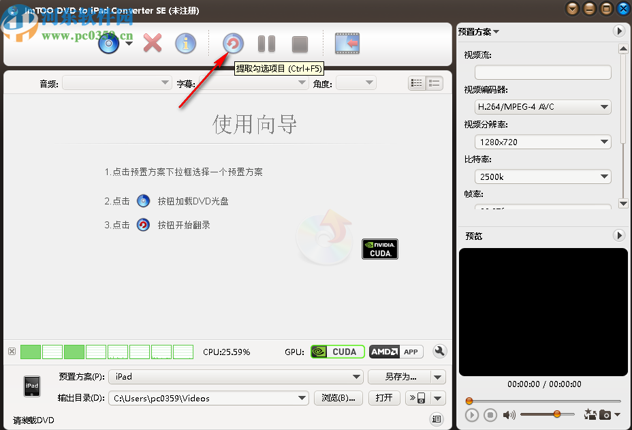The width and height of the screenshot is (632, 430).
Task: Select the red delete (X) icon
Action: pyautogui.click(x=151, y=43)
